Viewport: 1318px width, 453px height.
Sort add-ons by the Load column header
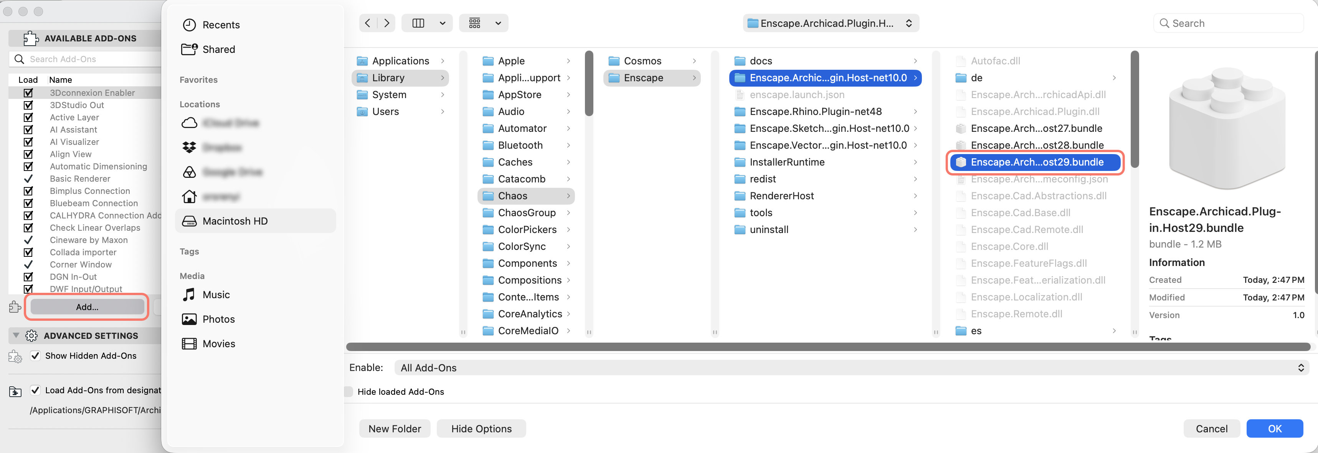[28, 80]
